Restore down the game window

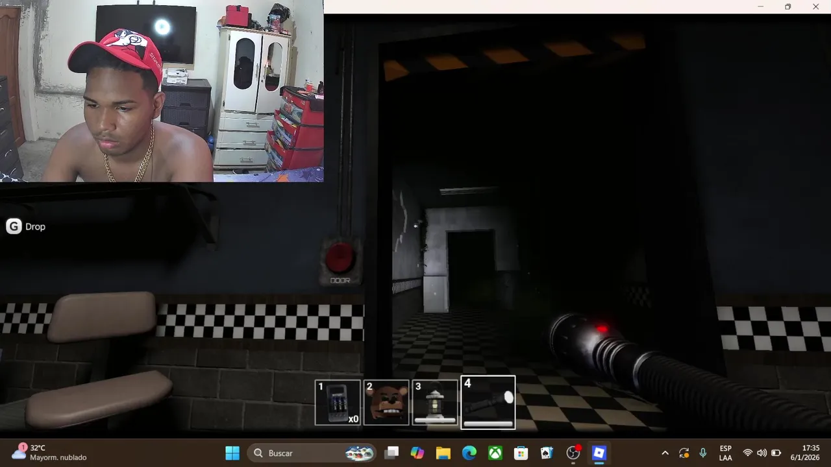click(x=788, y=6)
